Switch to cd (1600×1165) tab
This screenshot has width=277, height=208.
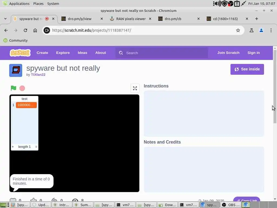(x=227, y=19)
